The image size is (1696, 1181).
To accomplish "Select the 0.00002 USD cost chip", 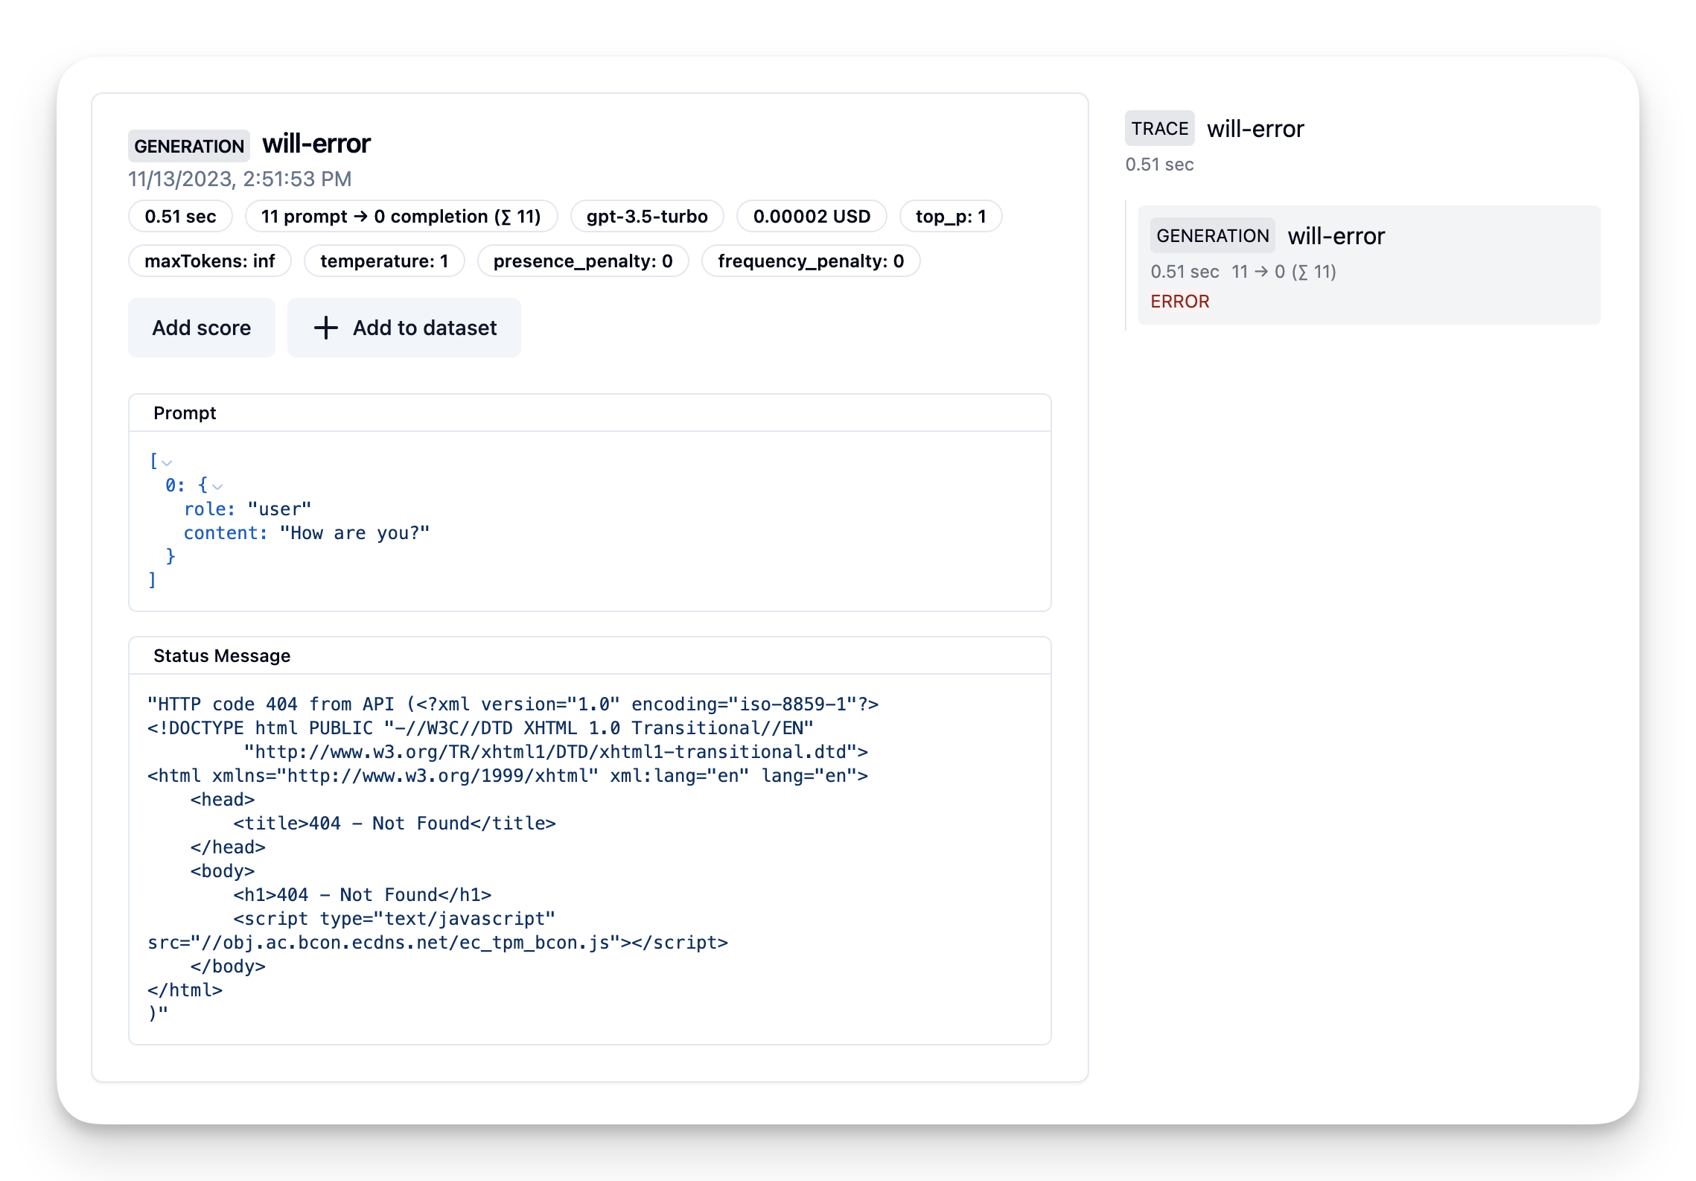I will pyautogui.click(x=811, y=217).
